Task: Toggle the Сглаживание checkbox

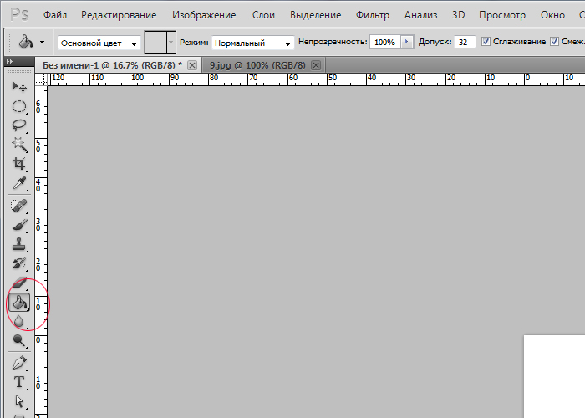Action: tap(486, 42)
